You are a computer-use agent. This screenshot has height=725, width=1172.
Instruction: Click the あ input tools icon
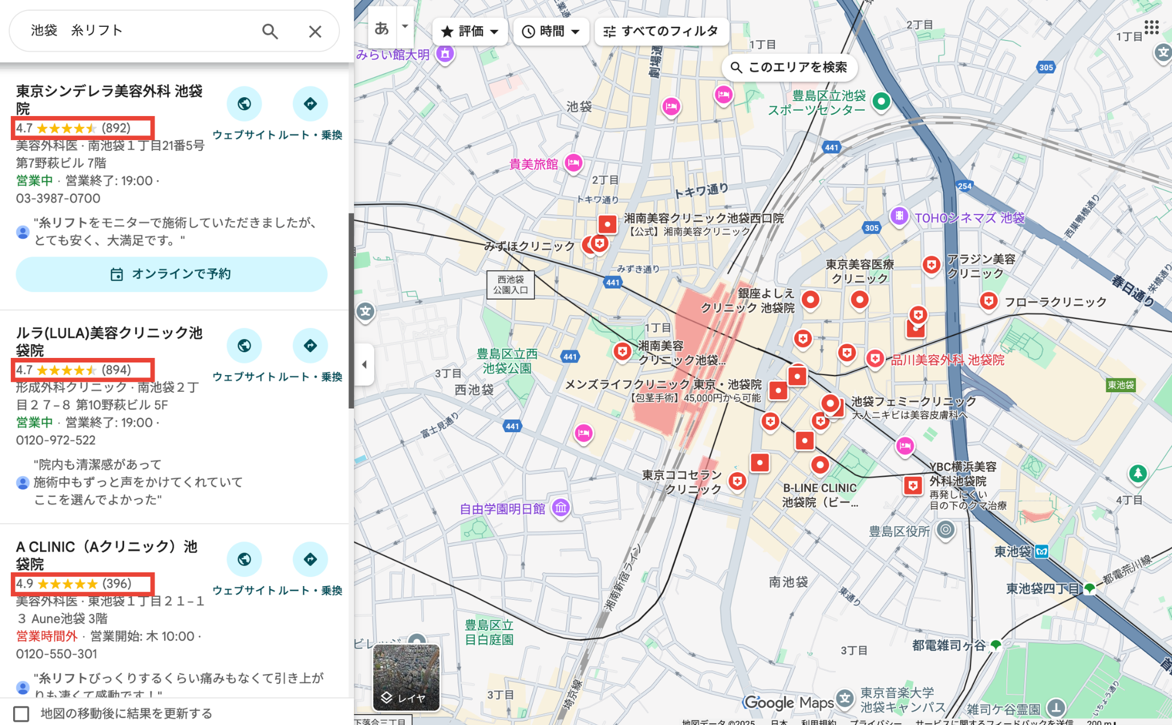[x=382, y=27]
